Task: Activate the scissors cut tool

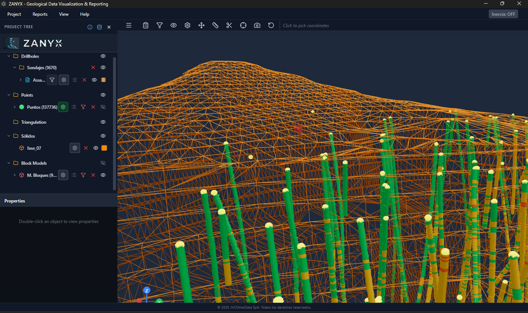Action: tap(229, 25)
